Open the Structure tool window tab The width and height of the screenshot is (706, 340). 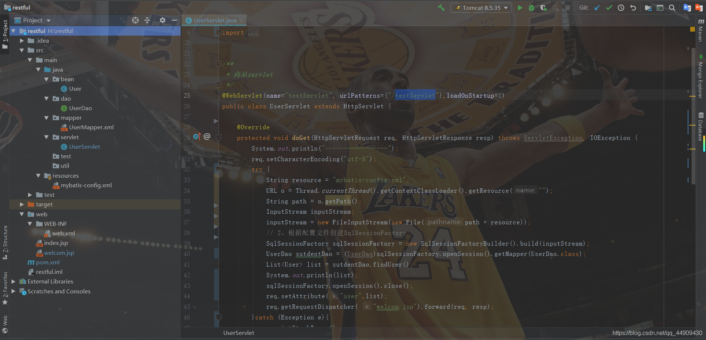click(x=5, y=242)
